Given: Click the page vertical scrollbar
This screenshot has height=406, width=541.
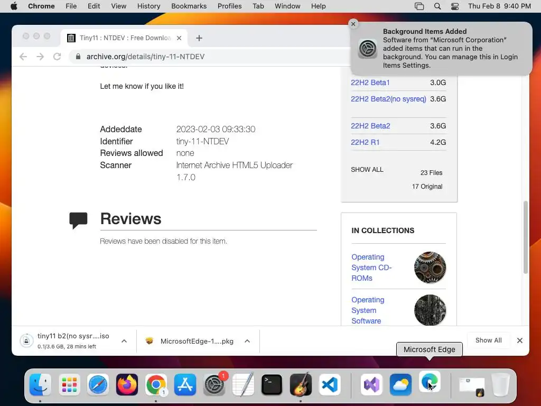Looking at the screenshot, I should 526,237.
